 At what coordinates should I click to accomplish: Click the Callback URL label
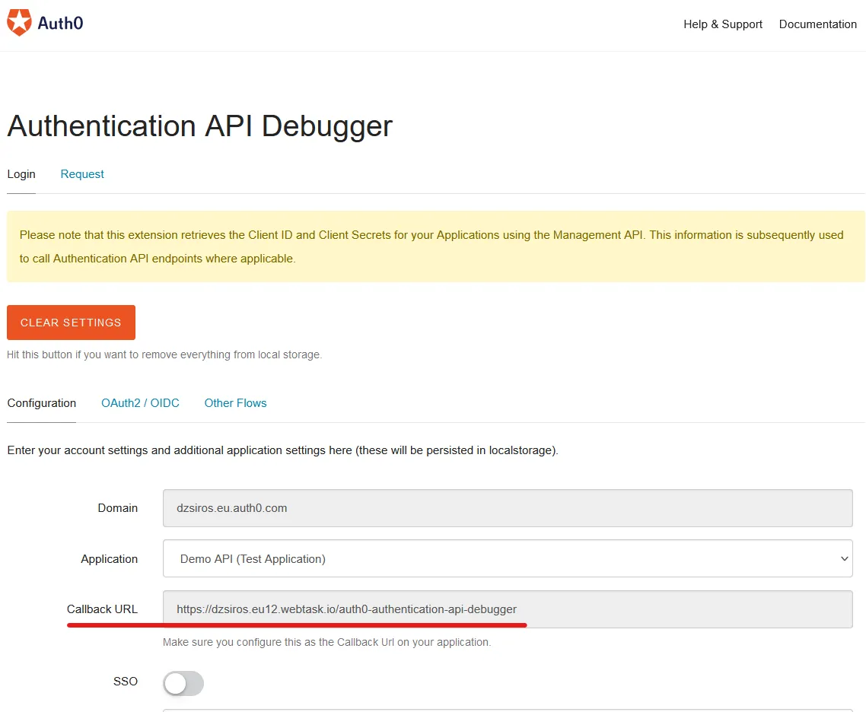(102, 609)
